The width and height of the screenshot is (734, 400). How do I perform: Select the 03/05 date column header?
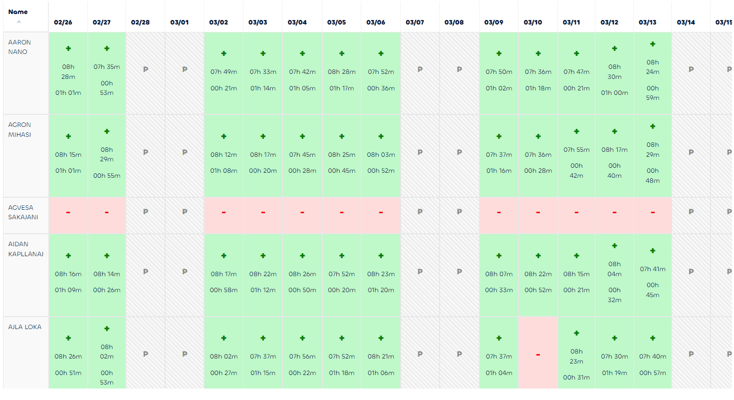[x=336, y=22]
